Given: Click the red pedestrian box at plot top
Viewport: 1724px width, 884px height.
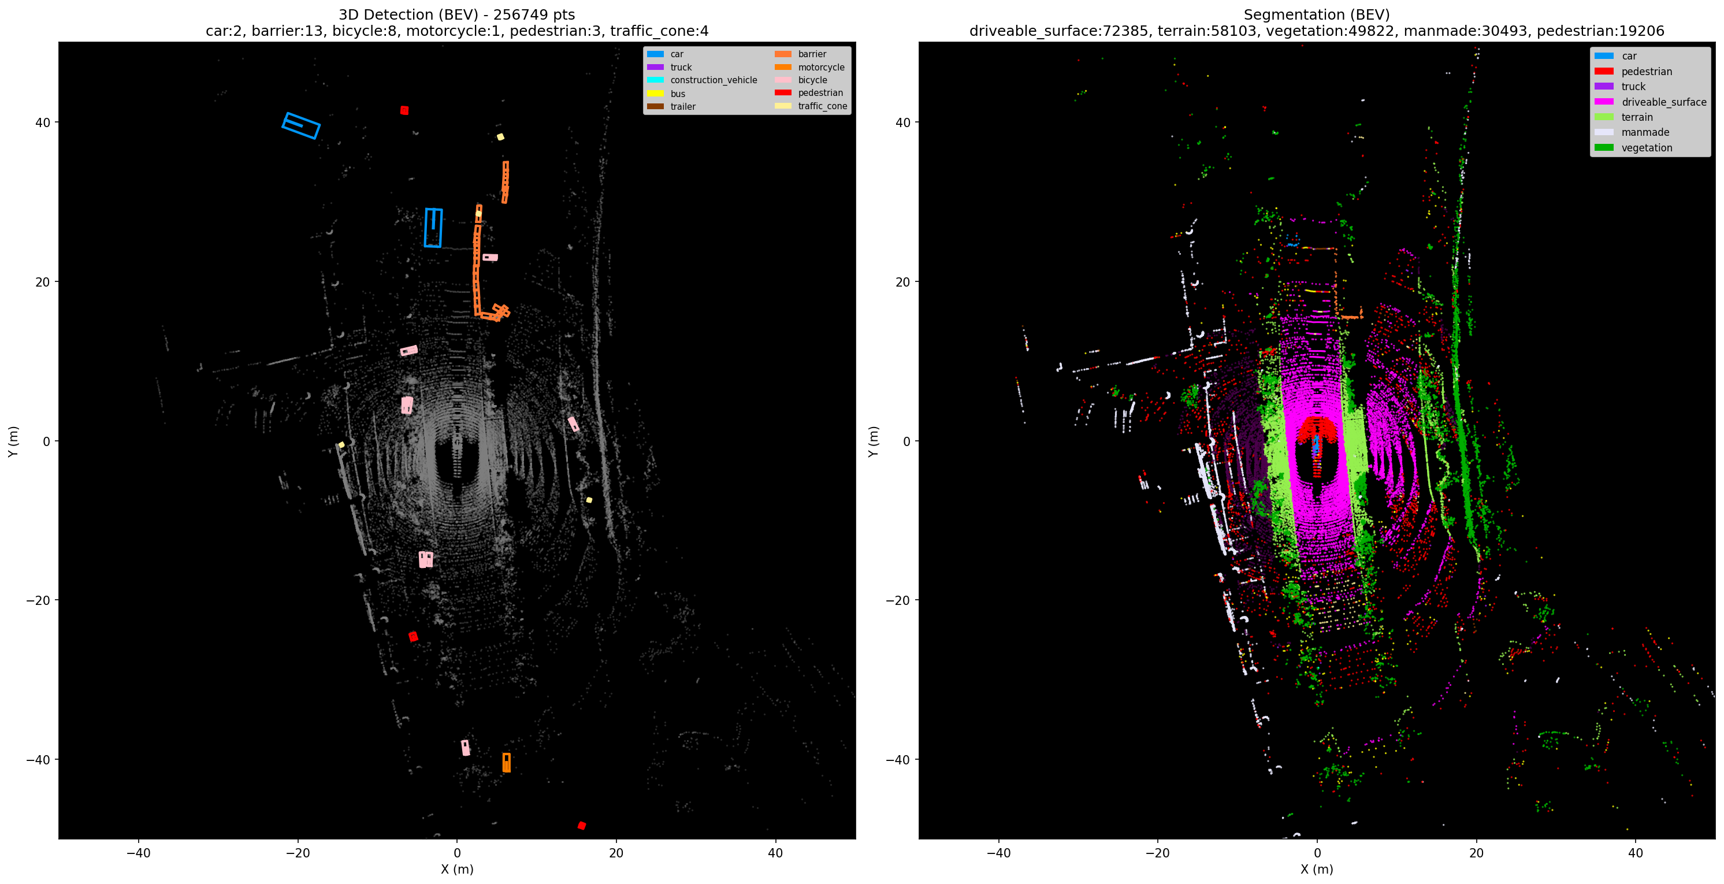Looking at the screenshot, I should tap(404, 110).
